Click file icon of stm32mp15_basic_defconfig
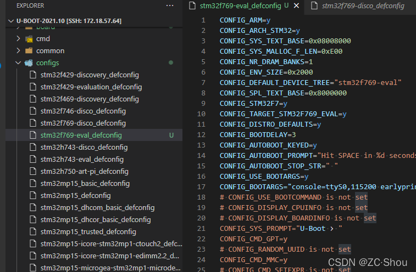 tap(33, 183)
